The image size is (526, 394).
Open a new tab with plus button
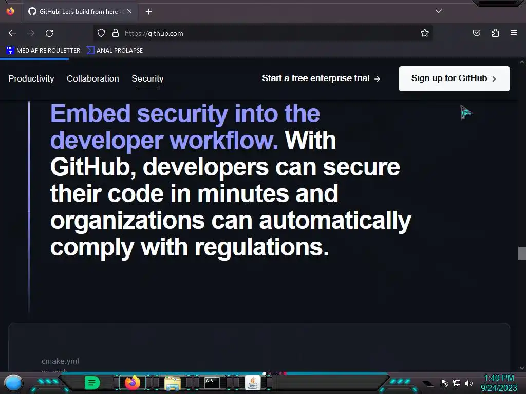pyautogui.click(x=148, y=12)
